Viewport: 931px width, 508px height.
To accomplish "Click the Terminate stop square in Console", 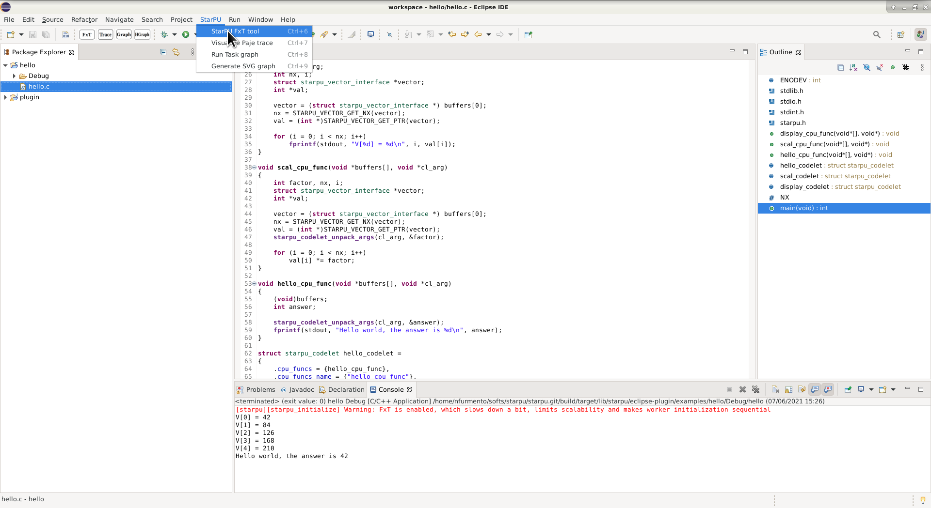I will coord(729,389).
